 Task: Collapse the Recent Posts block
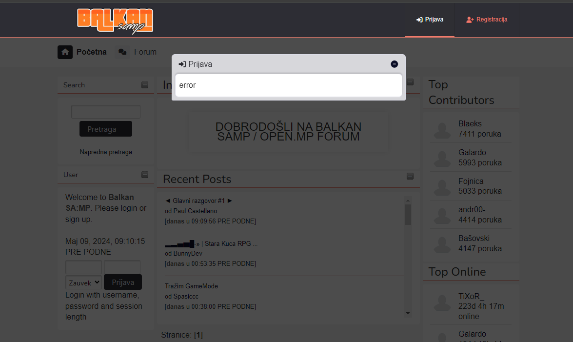pyautogui.click(x=410, y=176)
